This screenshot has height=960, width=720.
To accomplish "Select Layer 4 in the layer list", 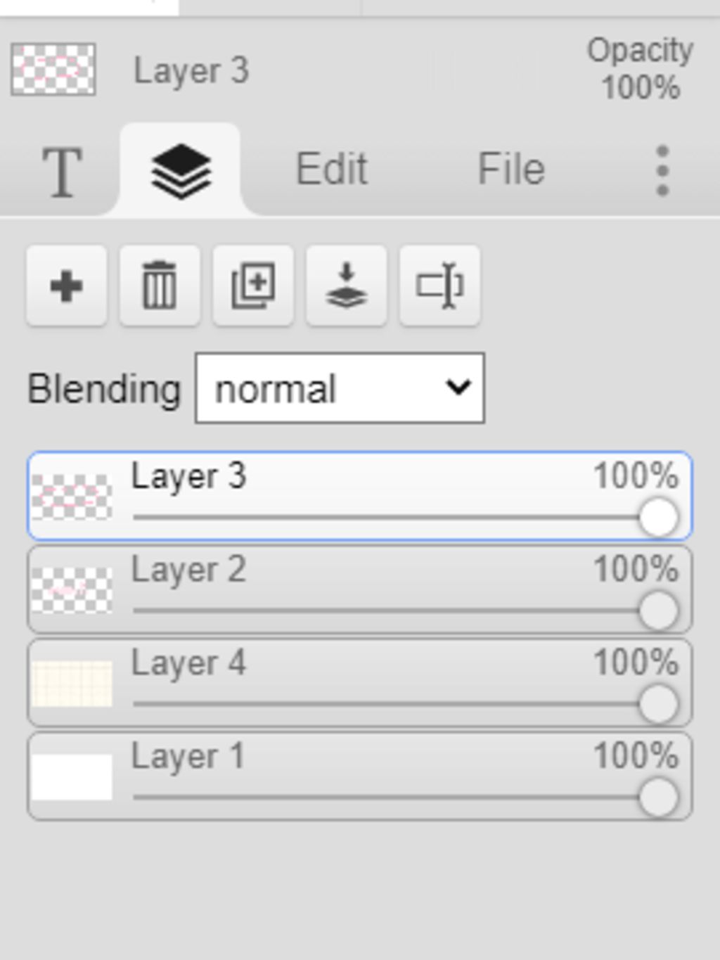I will [360, 683].
